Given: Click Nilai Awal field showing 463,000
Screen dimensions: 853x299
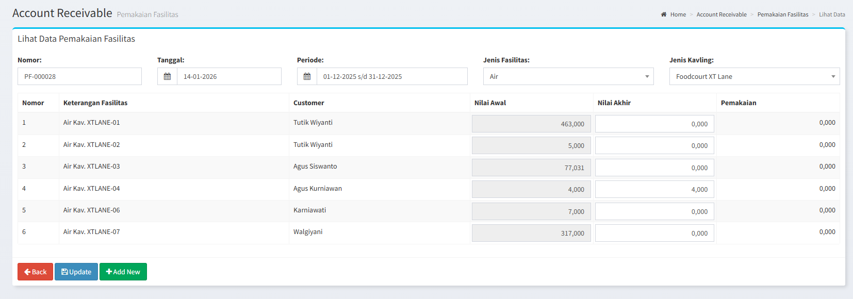Looking at the screenshot, I should coord(531,124).
